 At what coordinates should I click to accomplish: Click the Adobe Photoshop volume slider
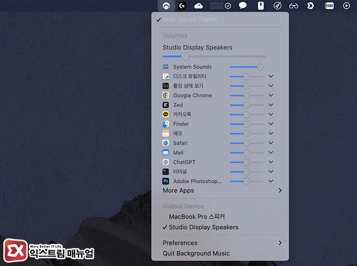(247, 182)
